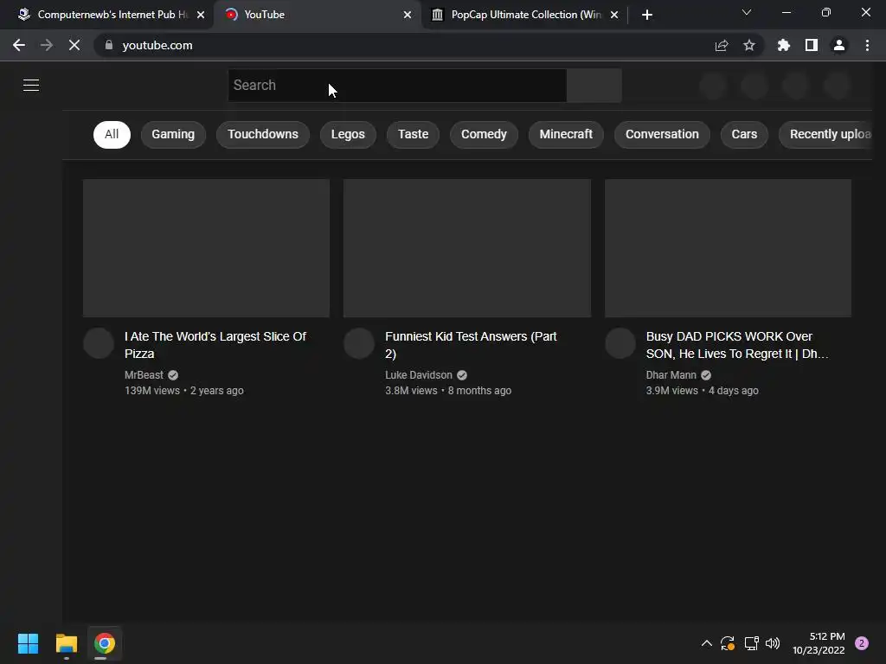Open I Ate The World's Largest Slice title
Viewport: 886px width, 664px height.
(215, 345)
